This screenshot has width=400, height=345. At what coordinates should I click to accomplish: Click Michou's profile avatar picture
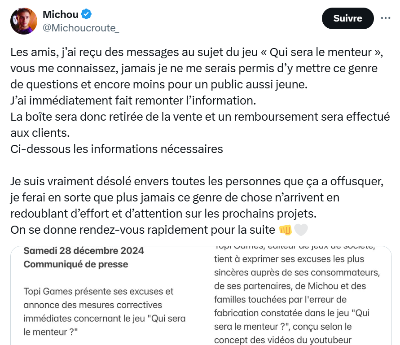pyautogui.click(x=24, y=21)
